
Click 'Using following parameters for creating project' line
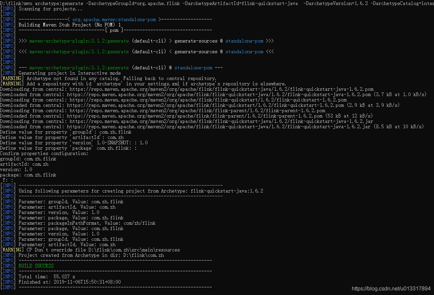click(x=141, y=191)
